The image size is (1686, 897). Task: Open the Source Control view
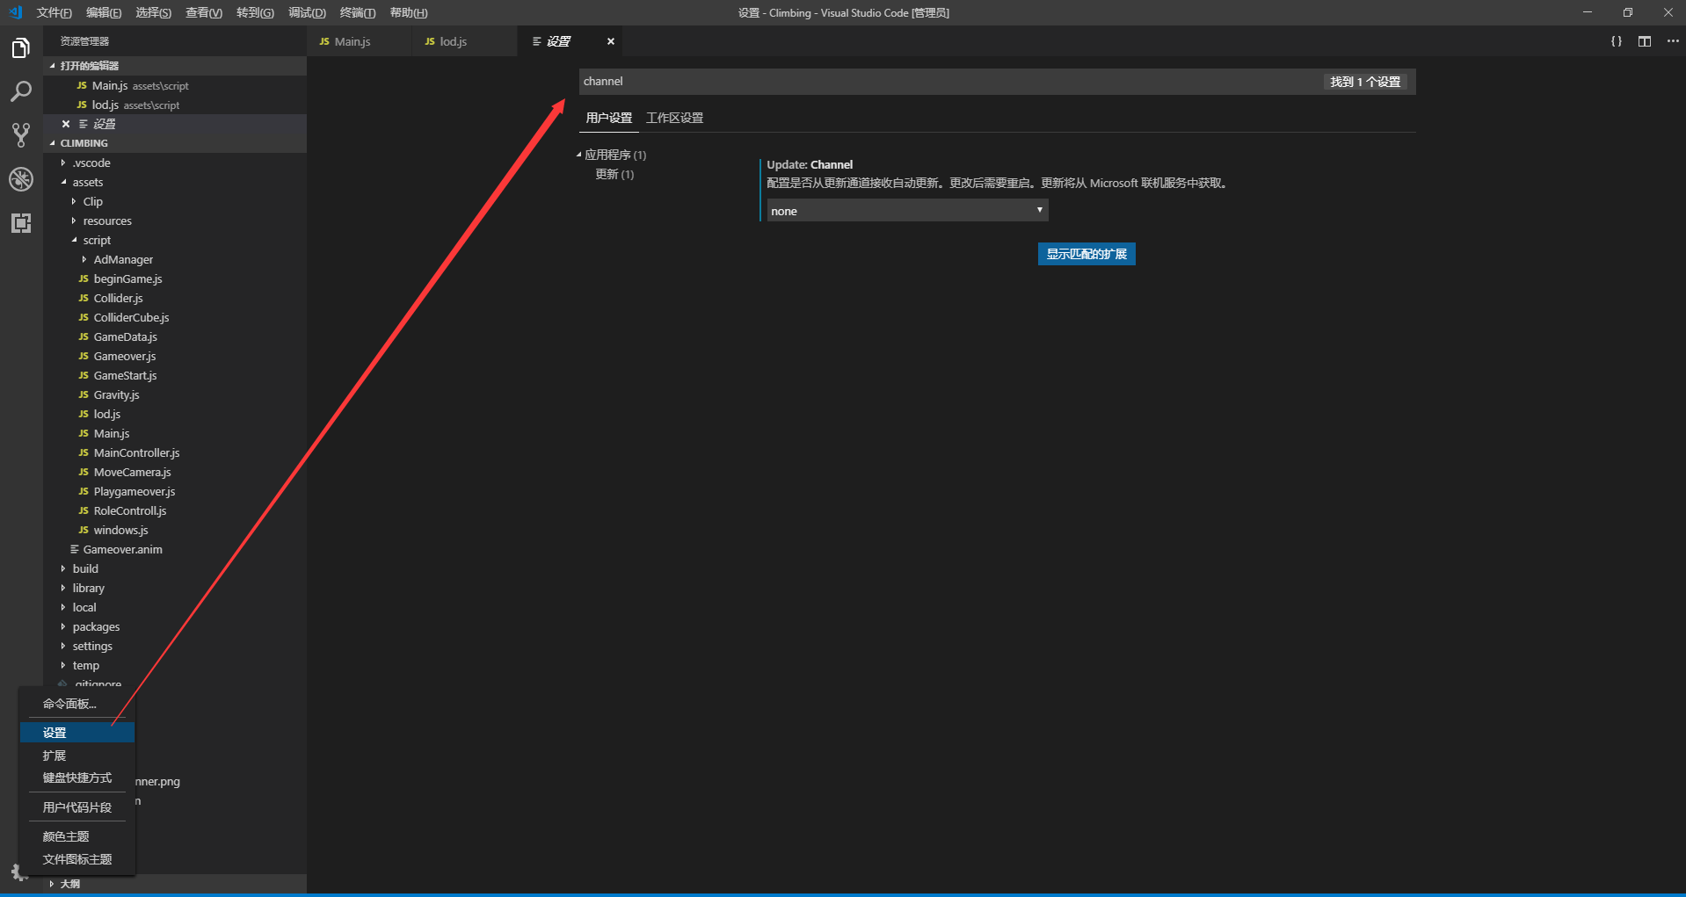[21, 134]
